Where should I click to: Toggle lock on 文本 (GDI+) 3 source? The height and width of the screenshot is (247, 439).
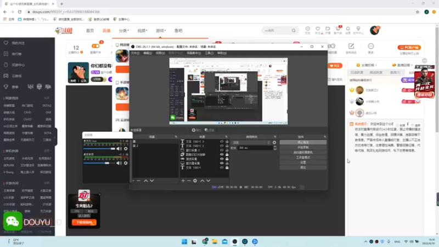tap(227, 142)
